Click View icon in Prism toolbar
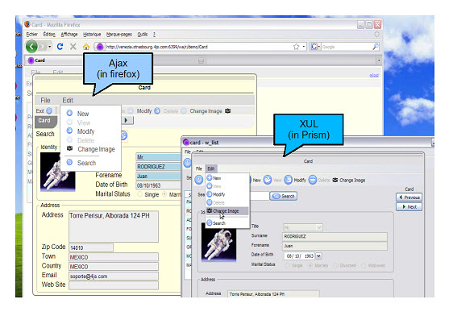This screenshot has width=453, height=320. 268,180
